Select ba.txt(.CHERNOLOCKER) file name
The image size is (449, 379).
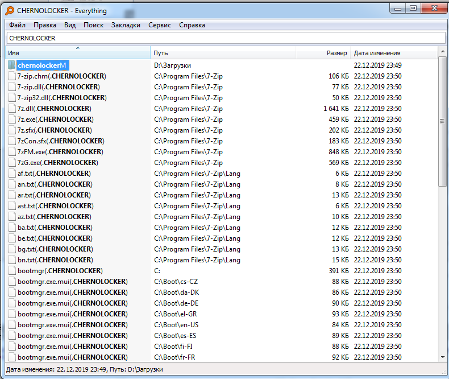(x=55, y=227)
